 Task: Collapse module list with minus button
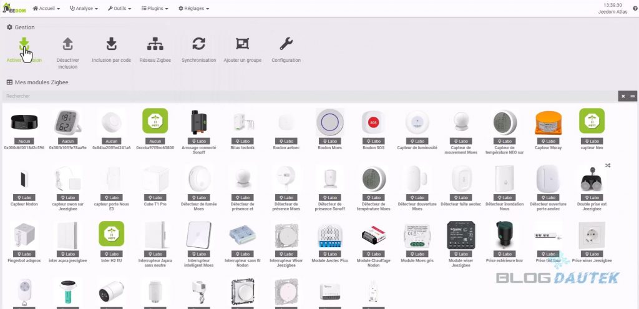click(632, 96)
